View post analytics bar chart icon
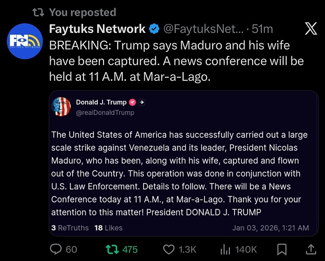This screenshot has height=261, width=325. pyautogui.click(x=225, y=249)
